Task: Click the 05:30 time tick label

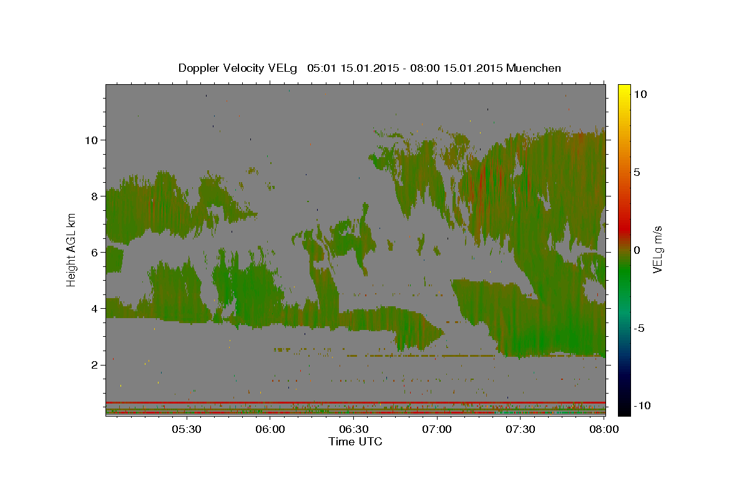Action: tap(186, 429)
